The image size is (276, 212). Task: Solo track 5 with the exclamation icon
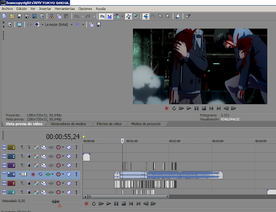[76, 183]
